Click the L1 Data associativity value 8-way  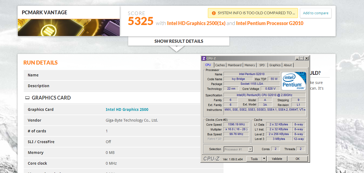tap(299, 124)
